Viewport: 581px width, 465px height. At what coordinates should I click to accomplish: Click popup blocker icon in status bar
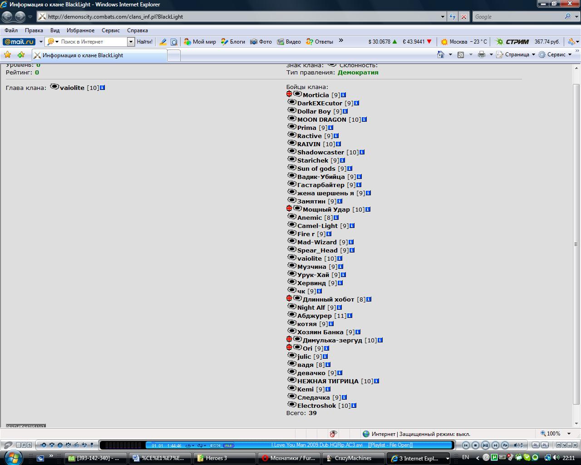(333, 434)
